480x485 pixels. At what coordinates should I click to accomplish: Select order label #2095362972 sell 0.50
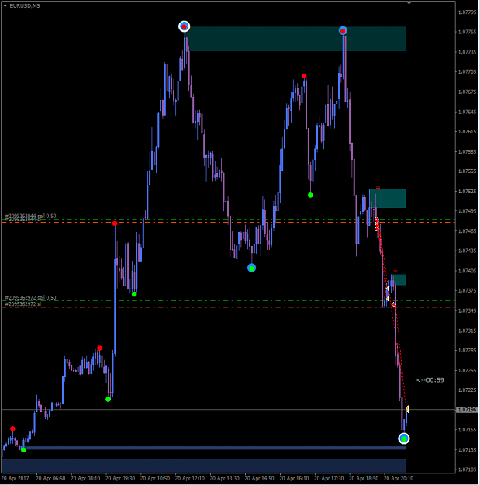(x=30, y=297)
